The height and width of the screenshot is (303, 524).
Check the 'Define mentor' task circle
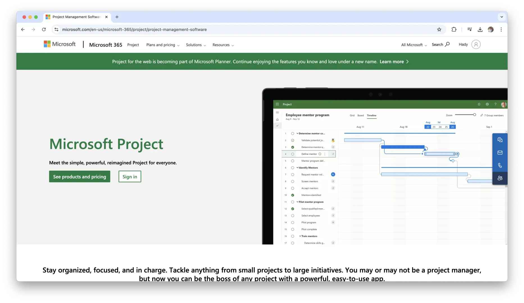pos(292,154)
